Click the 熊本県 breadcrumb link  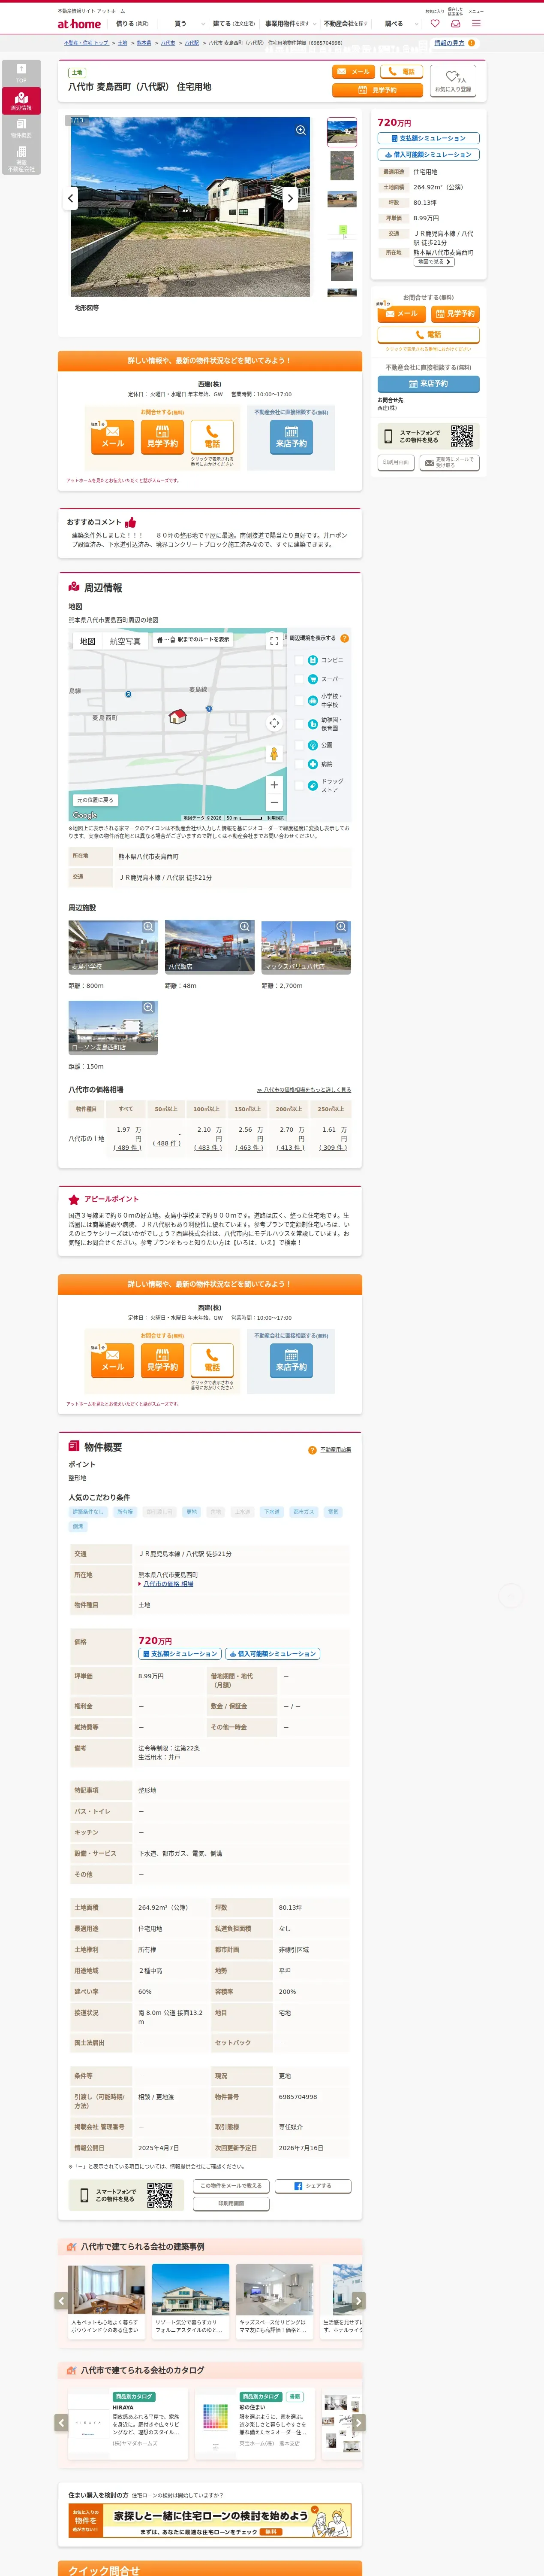[x=144, y=43]
